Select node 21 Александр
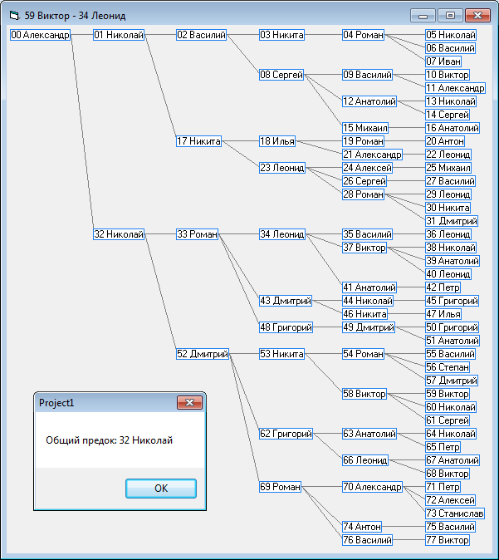Screen dimensions: 499x560 [372, 155]
